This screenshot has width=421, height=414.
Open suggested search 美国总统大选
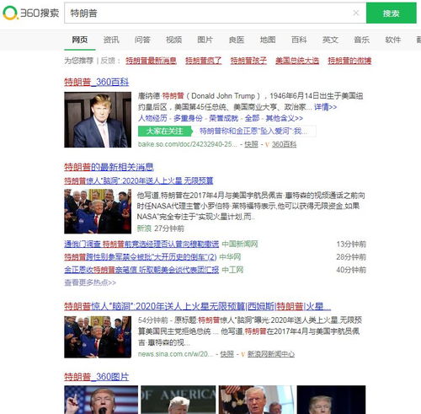297,61
